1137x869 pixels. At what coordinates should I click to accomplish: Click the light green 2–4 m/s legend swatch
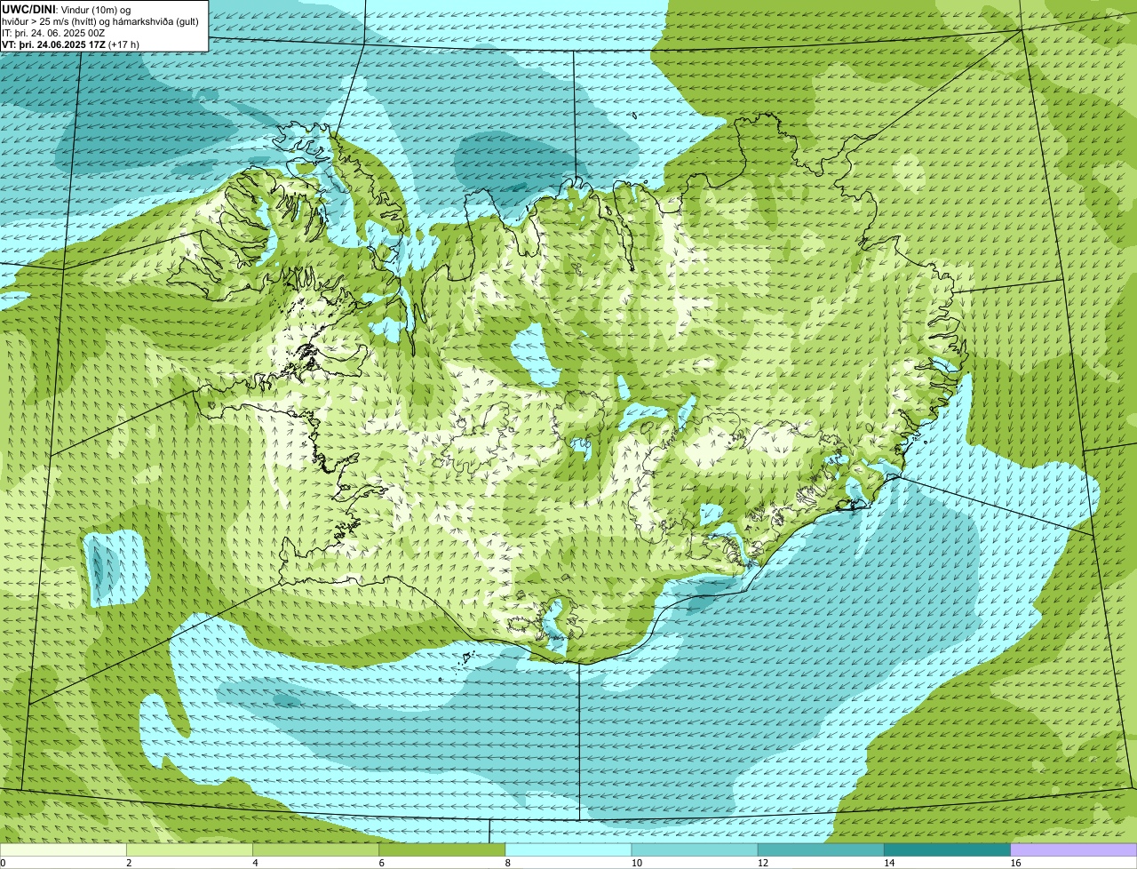tap(189, 850)
